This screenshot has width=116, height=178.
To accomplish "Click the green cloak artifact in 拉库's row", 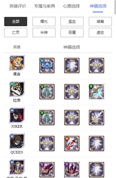I will 47,92.
